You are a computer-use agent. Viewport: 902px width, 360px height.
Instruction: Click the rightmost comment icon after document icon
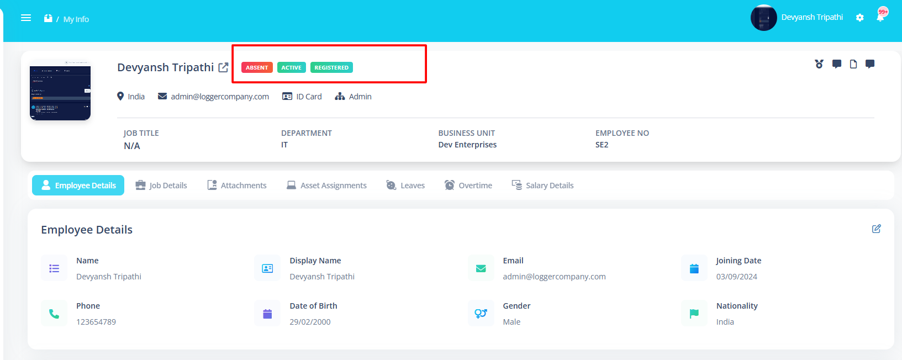tap(870, 64)
